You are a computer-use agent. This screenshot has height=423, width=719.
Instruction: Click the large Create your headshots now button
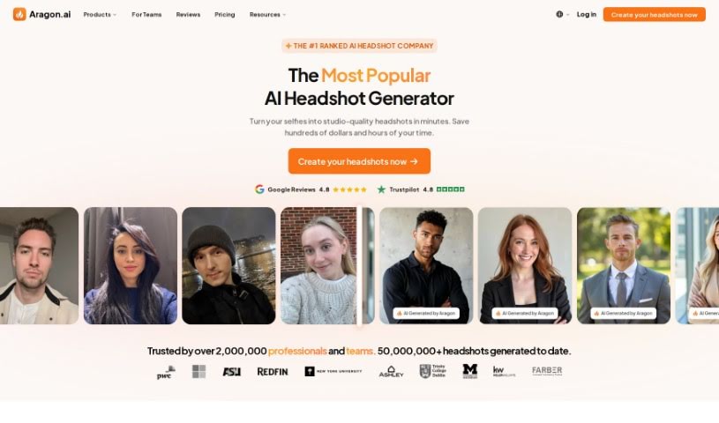tap(359, 161)
